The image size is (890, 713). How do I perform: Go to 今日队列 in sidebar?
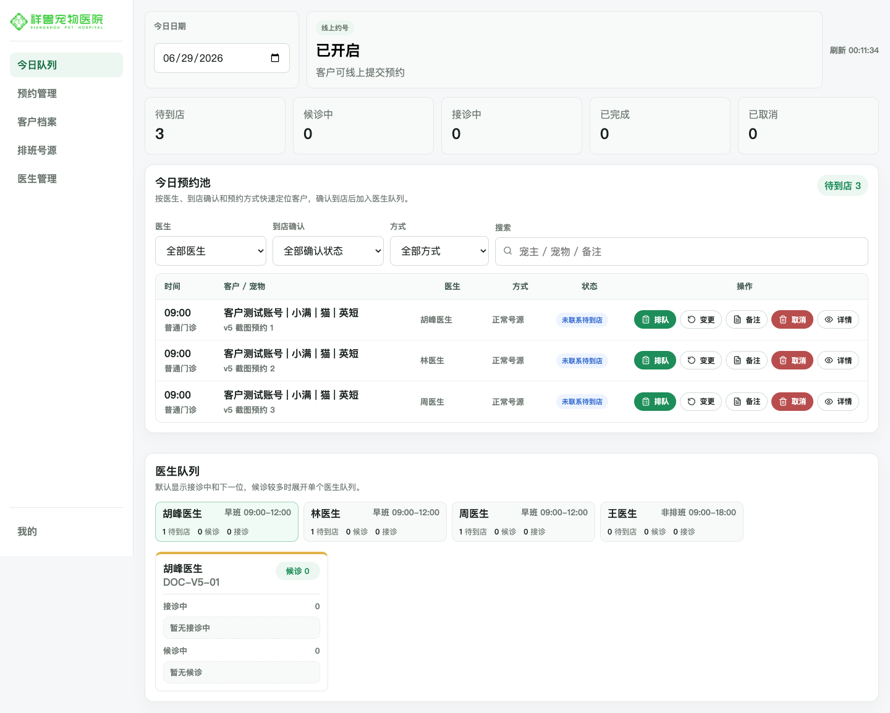point(66,65)
